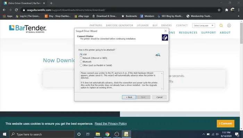Expand hidden bookmarks chevron
This screenshot has height=138, width=243.
238,16
